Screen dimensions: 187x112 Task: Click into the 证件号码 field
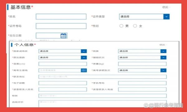click(x=61, y=26)
